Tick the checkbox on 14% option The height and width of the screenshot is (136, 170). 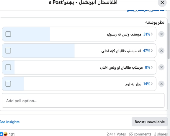[8, 84]
